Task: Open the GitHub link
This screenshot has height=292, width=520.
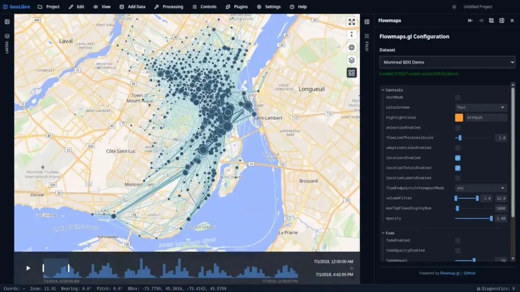Action: (x=469, y=273)
